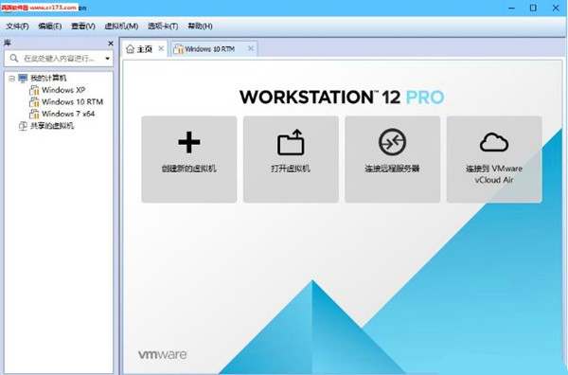Open the 文件(F) menu
The image size is (568, 375).
17,27
